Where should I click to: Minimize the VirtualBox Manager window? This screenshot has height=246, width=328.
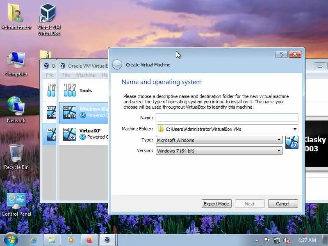(320, 66)
